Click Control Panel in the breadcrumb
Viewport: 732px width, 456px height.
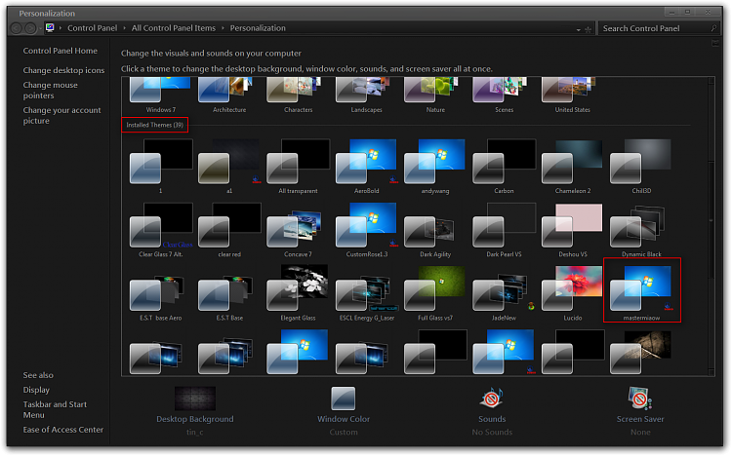coord(92,28)
